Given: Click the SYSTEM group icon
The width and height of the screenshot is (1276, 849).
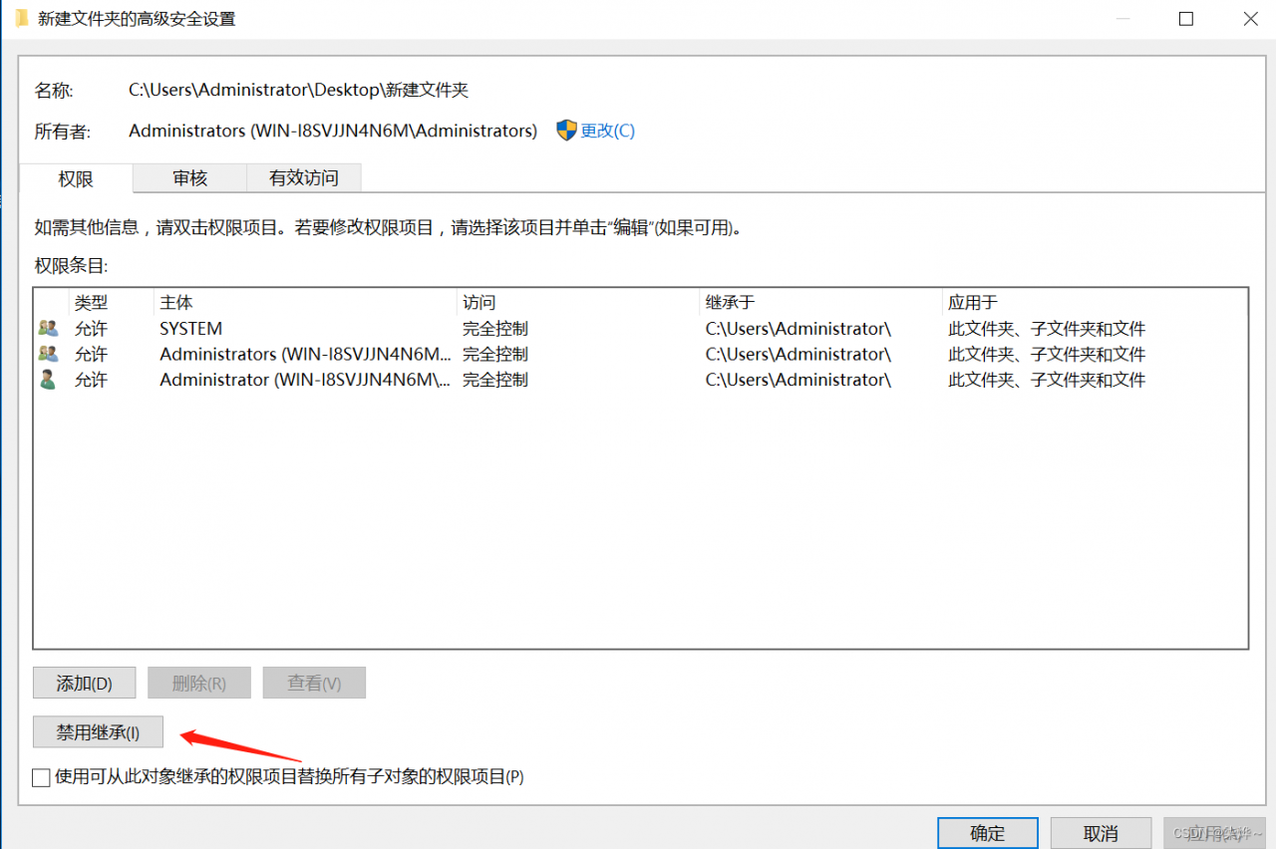Looking at the screenshot, I should pyautogui.click(x=48, y=328).
